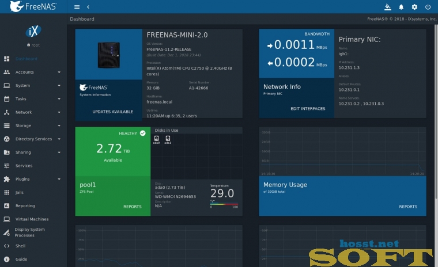
Task: Click the FreeNAS Mini device image
Action: click(x=109, y=55)
